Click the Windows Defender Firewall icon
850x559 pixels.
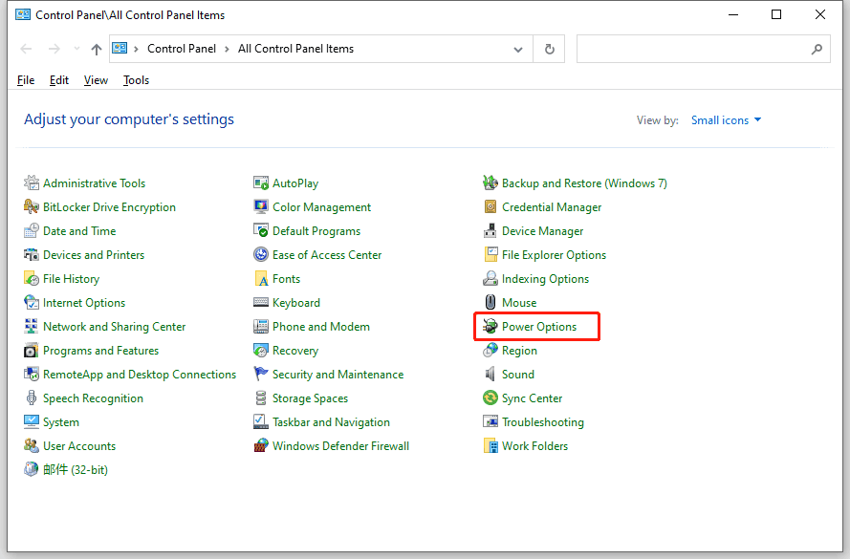pos(261,446)
